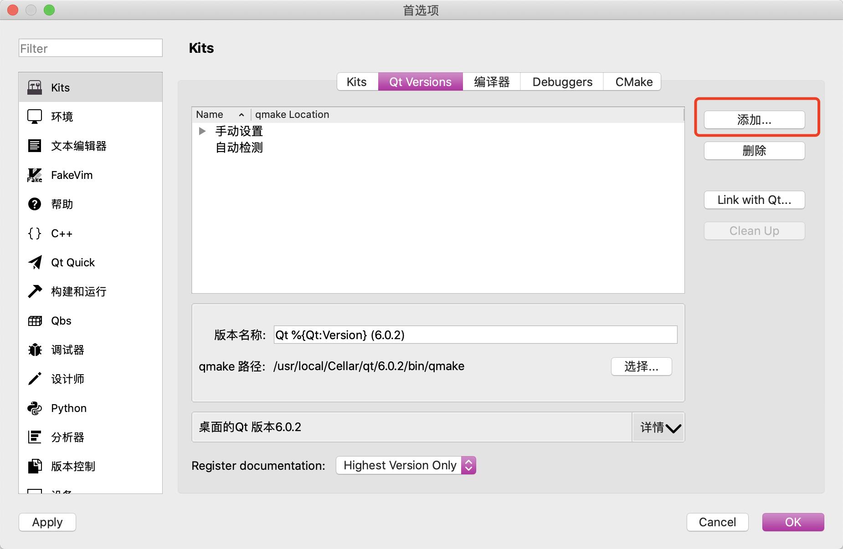843x549 pixels.
Task: Click the Apply button
Action: [47, 522]
